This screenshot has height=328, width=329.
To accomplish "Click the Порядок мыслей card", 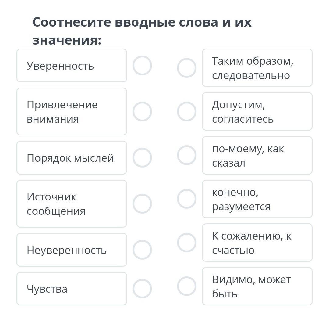I will (72, 157).
